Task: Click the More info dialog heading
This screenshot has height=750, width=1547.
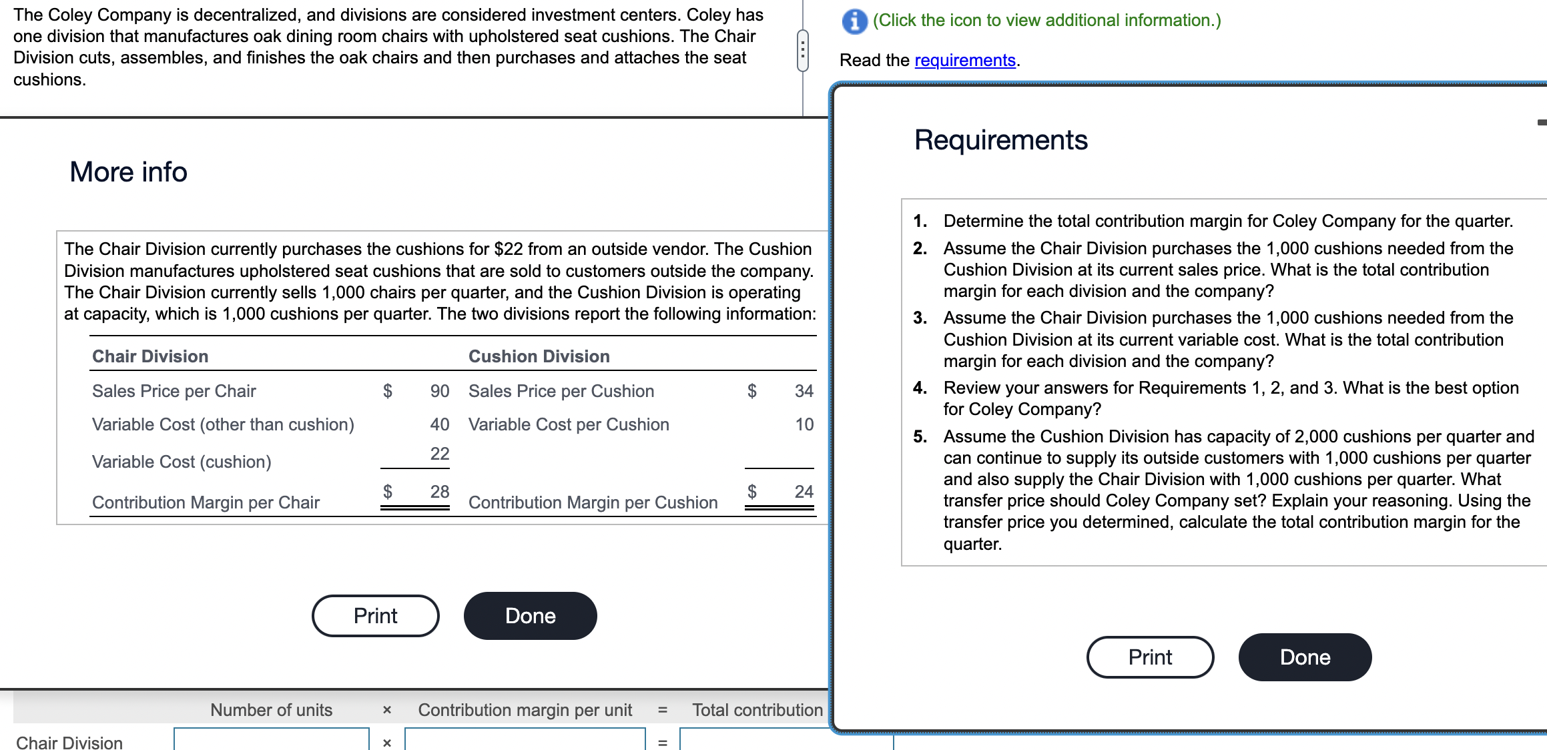Action: tap(128, 172)
